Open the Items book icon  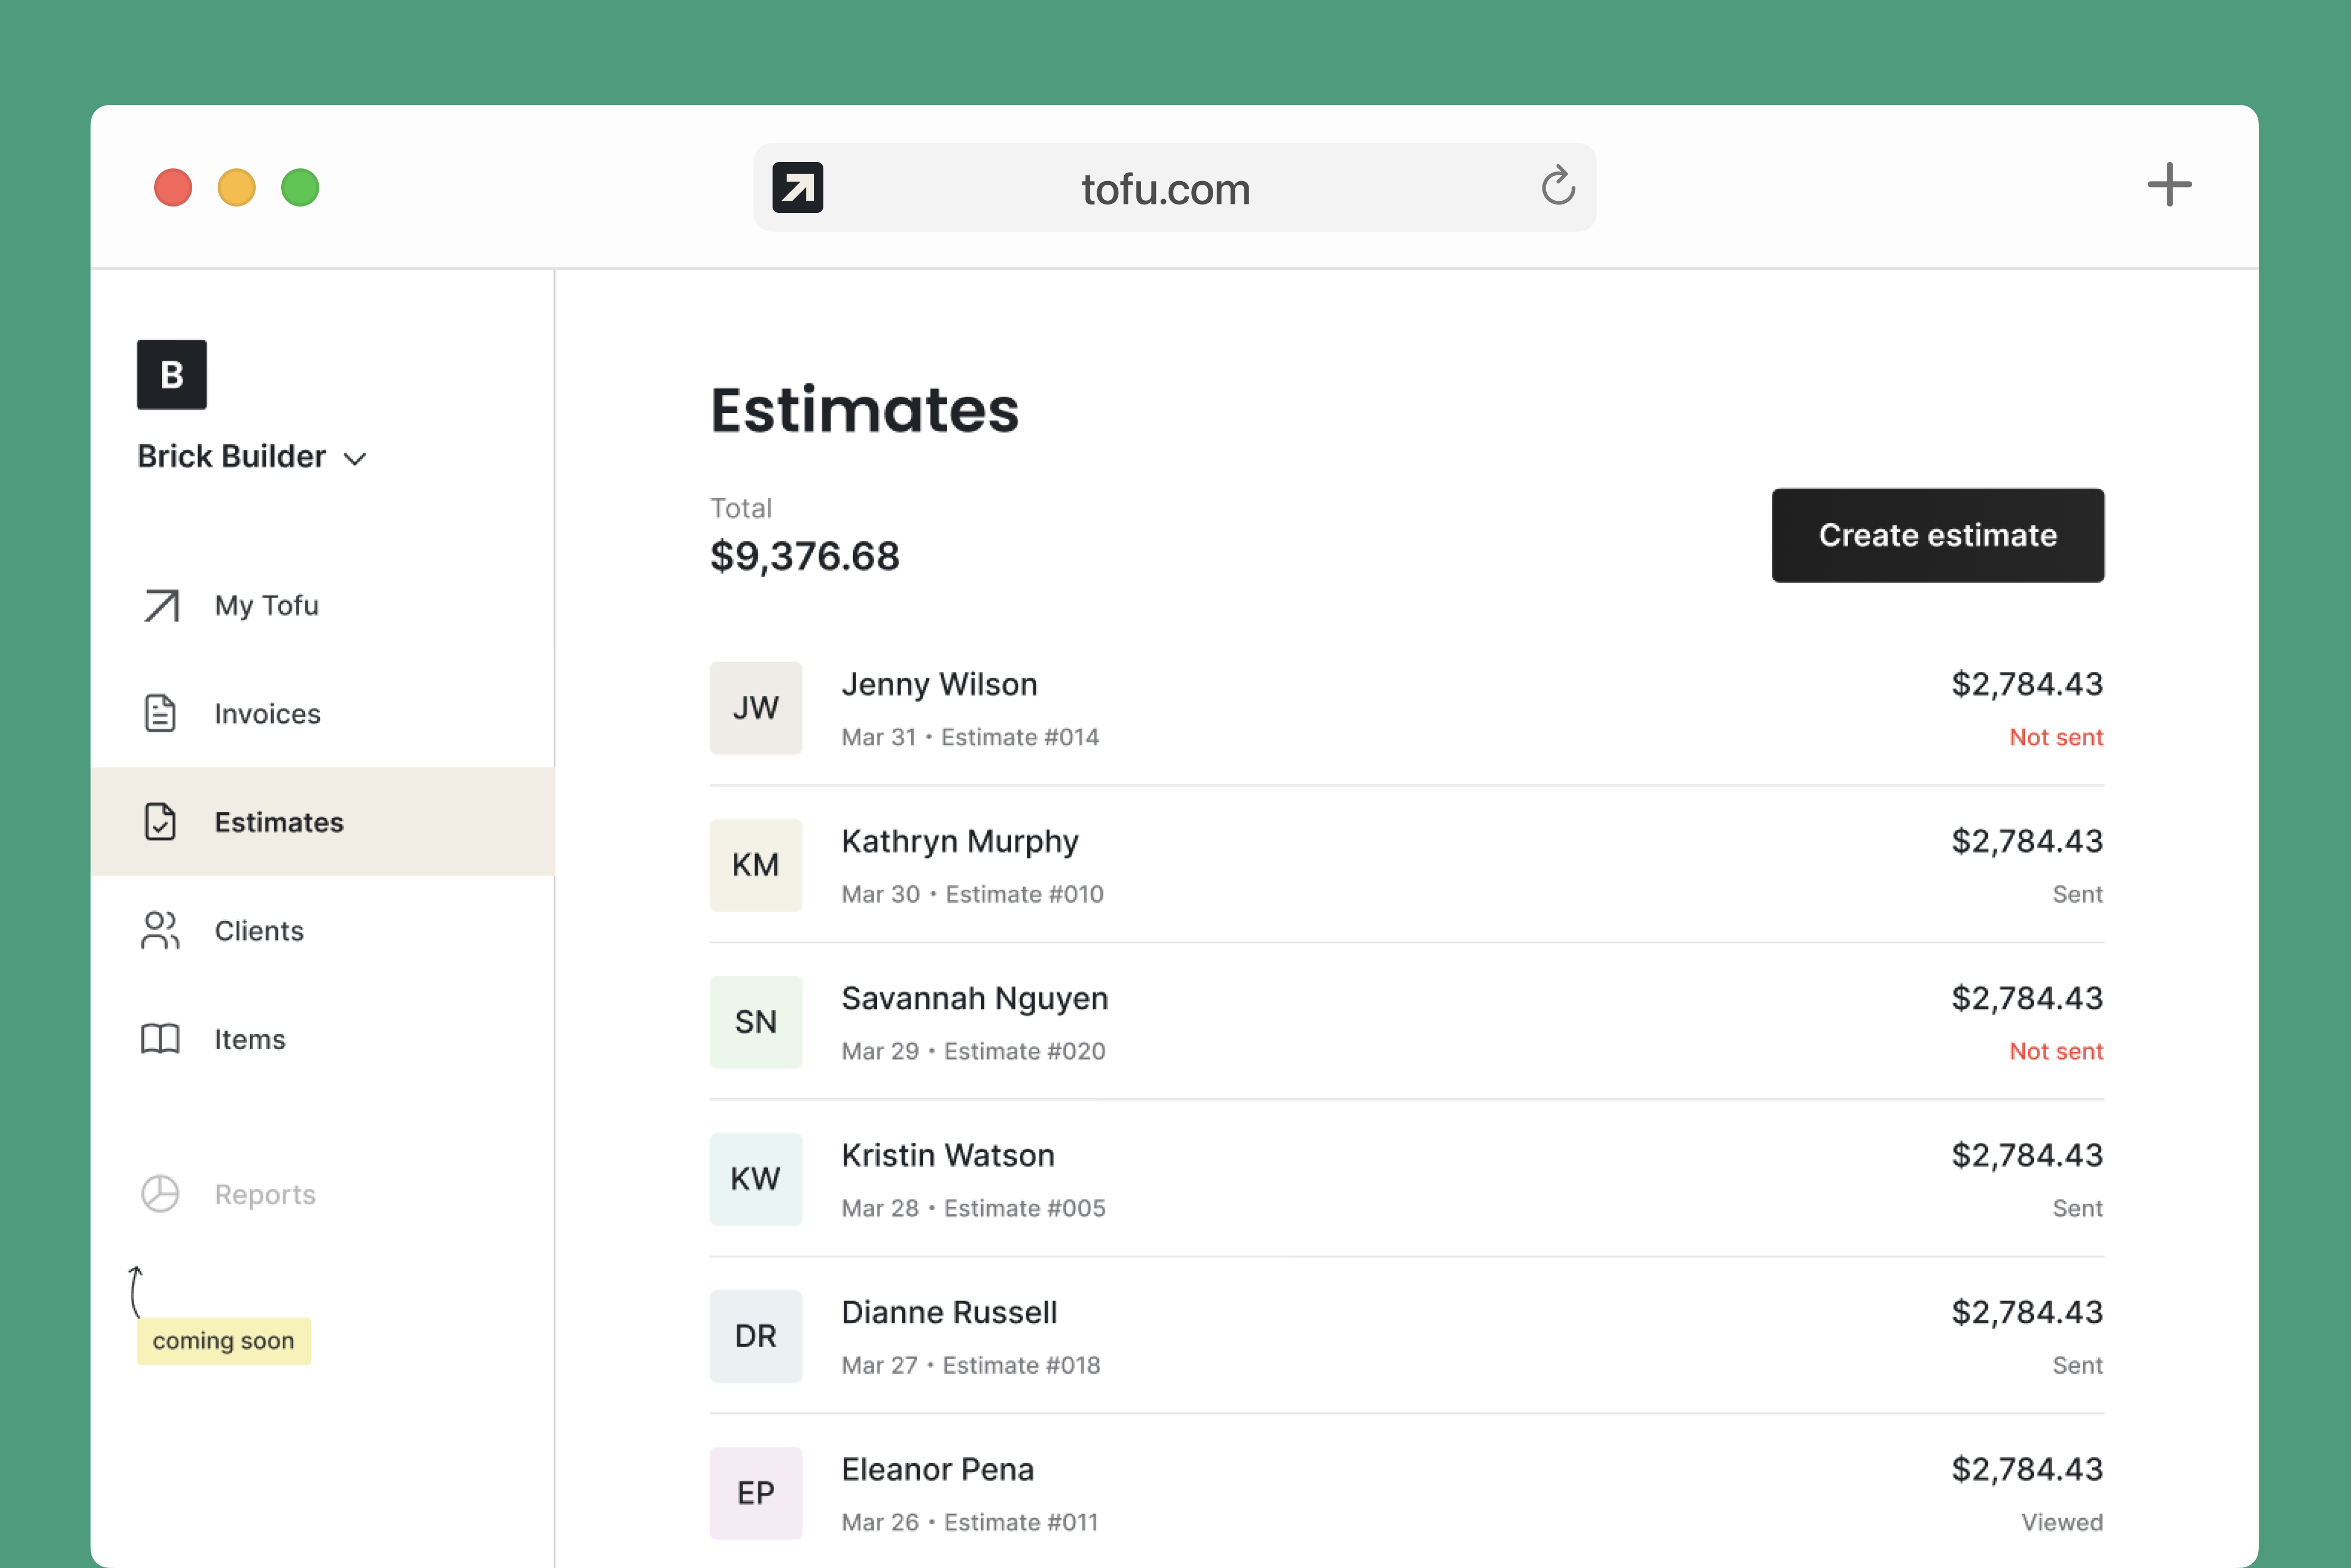(160, 1039)
